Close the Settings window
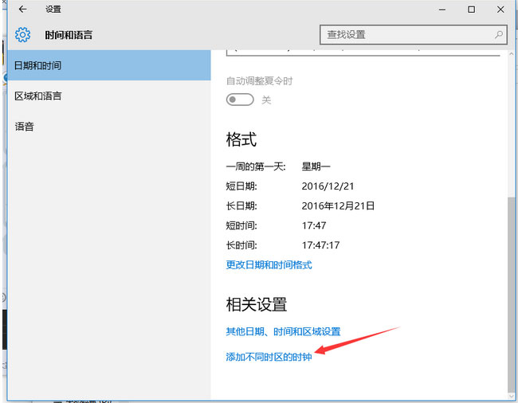518x403 pixels. click(x=500, y=10)
